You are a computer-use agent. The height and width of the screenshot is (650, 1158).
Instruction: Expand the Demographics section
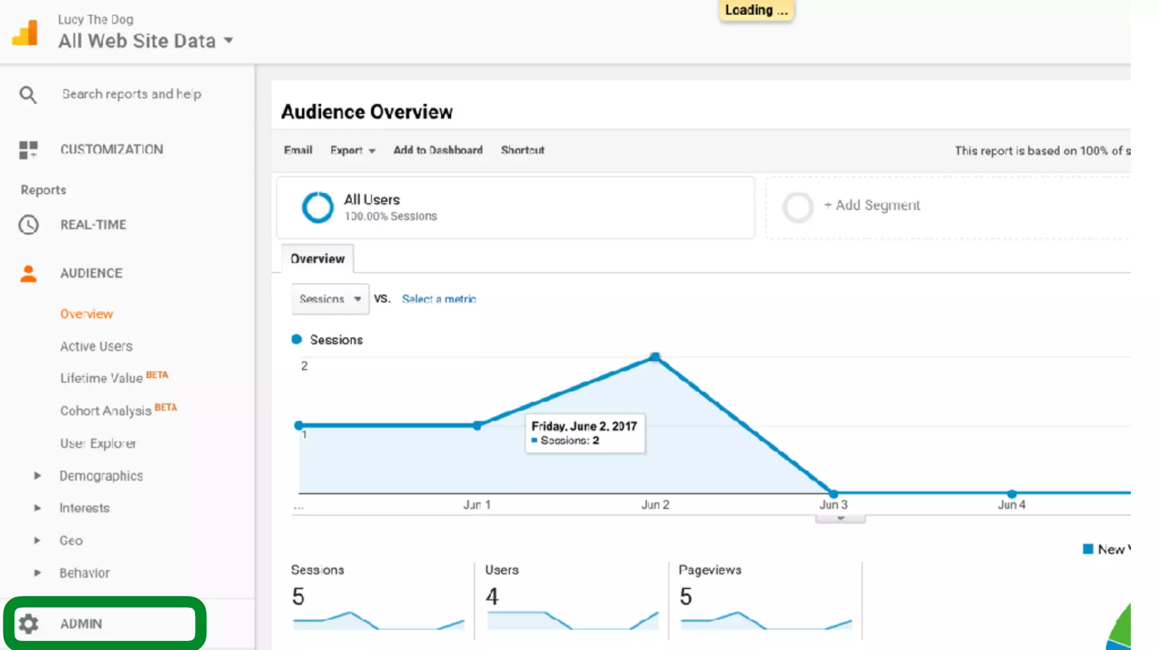37,476
